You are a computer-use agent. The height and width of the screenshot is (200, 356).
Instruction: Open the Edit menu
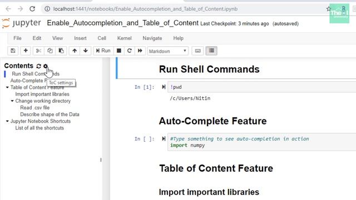point(37,38)
